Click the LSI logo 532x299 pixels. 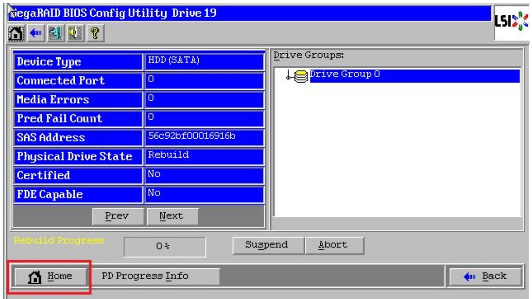tap(511, 21)
